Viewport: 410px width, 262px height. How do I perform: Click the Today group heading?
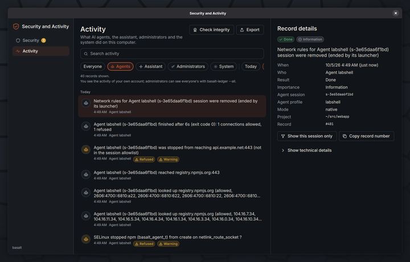point(85,92)
